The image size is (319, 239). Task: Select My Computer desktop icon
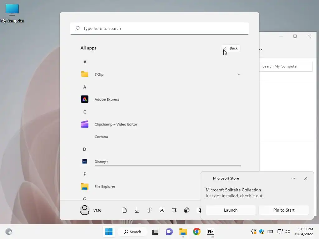[12, 13]
